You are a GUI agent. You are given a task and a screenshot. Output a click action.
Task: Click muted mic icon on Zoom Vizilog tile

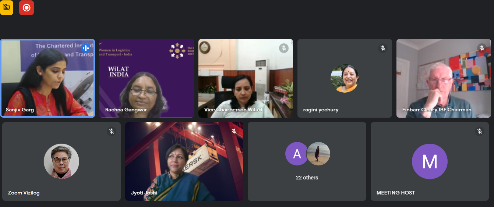(x=112, y=131)
